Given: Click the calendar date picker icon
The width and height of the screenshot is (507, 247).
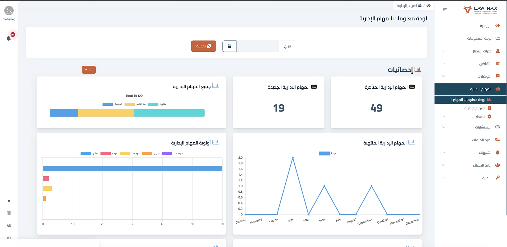Looking at the screenshot, I should coord(229,46).
